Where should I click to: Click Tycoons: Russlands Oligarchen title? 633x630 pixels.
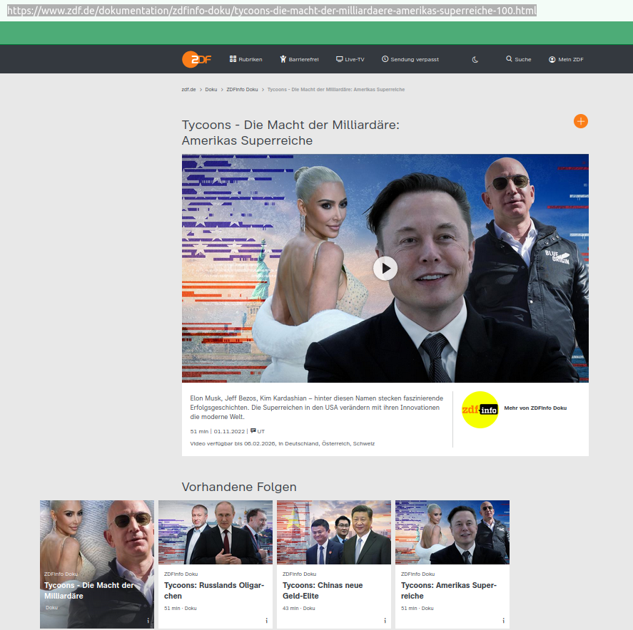[x=214, y=591]
